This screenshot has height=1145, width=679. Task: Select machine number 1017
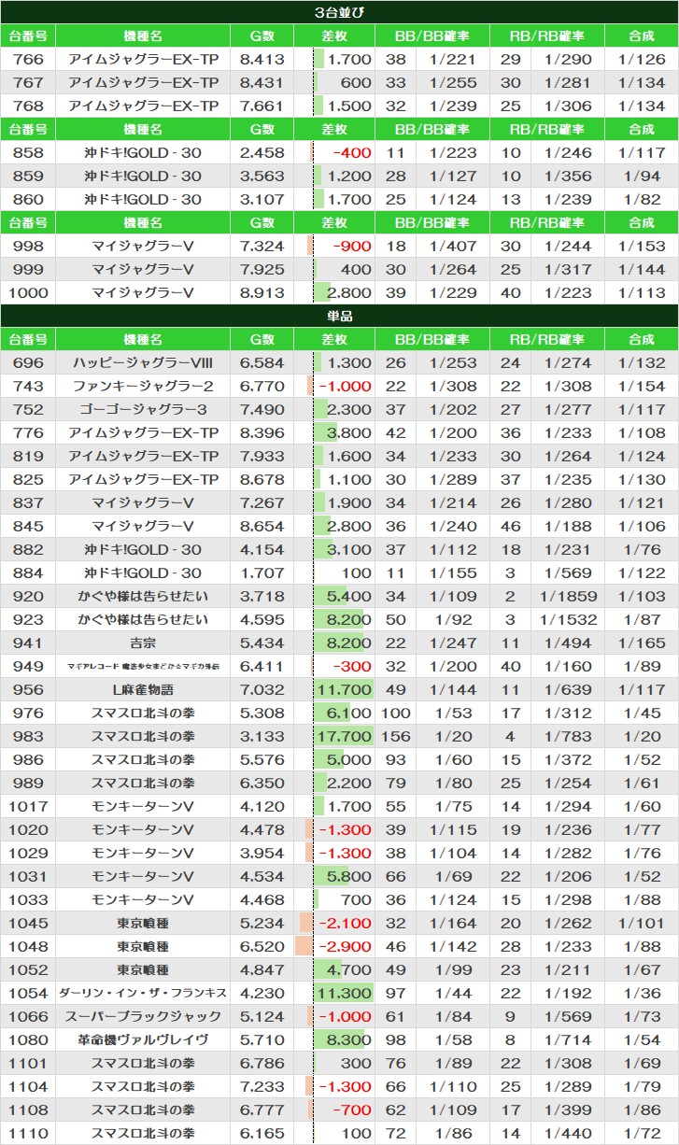point(28,806)
